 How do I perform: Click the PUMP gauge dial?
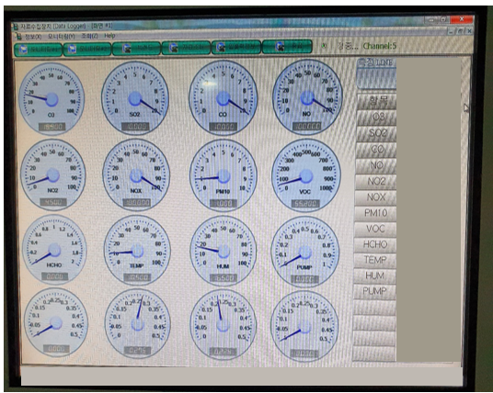304,252
